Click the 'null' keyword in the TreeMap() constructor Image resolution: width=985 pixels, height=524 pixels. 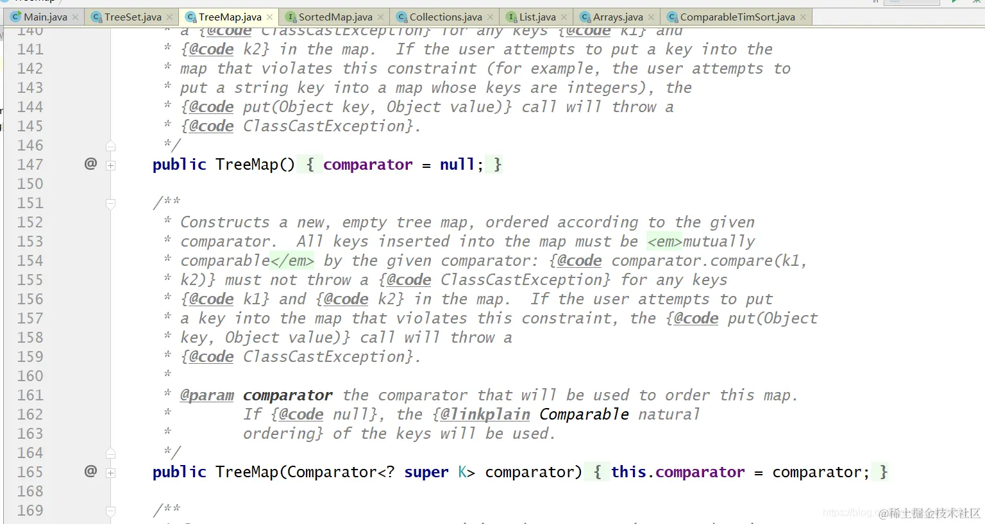point(457,165)
